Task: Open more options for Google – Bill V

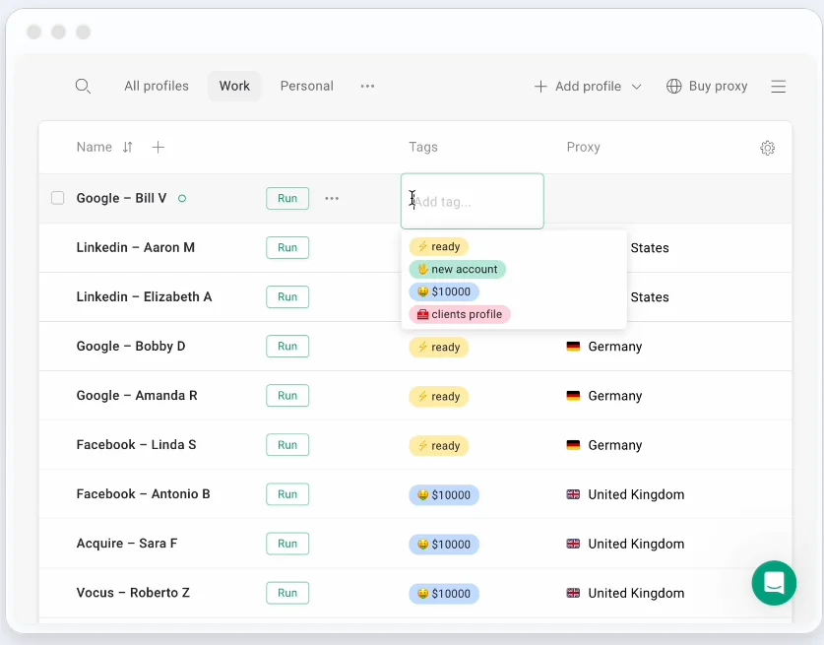Action: (332, 198)
